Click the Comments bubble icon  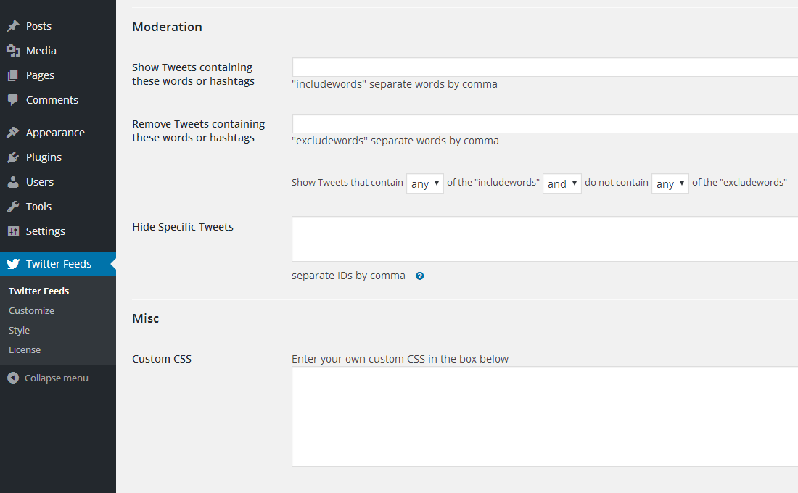pos(13,100)
